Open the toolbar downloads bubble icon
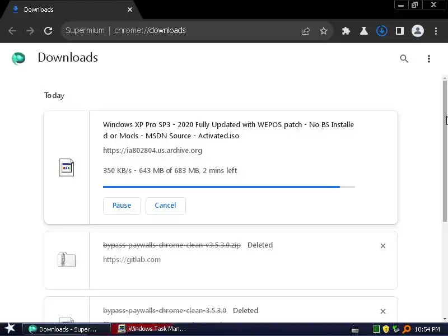Image resolution: width=448 pixels, height=336 pixels. point(382,31)
